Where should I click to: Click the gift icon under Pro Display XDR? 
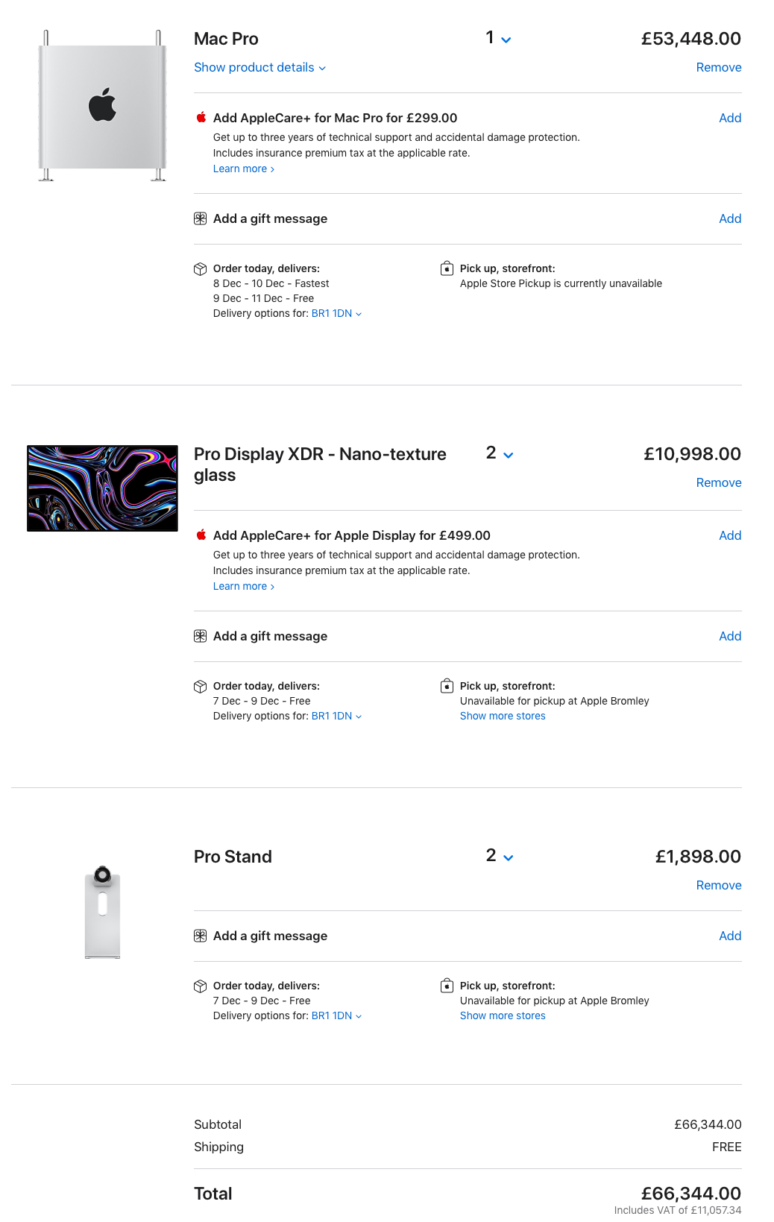tap(200, 636)
